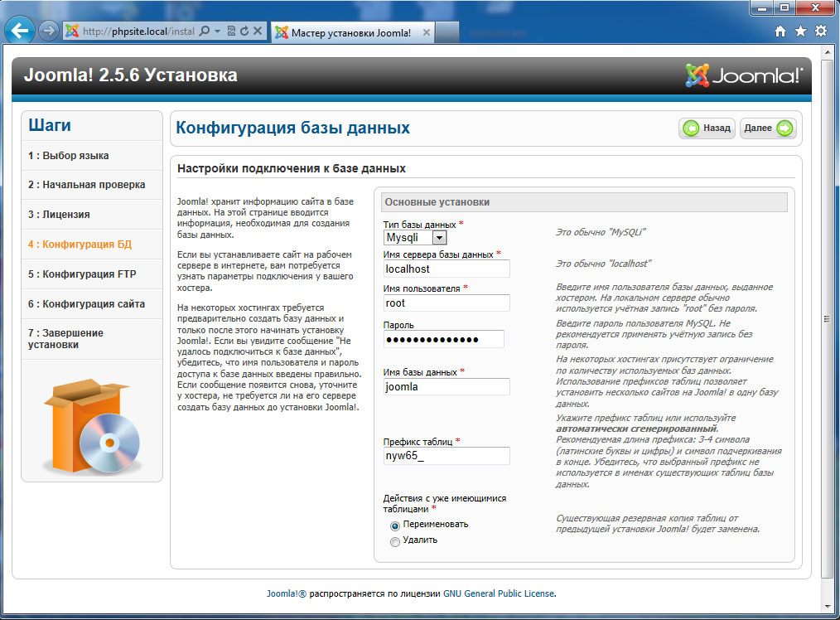Toggle compatibility view icon in address bar
The image size is (840, 620).
231,31
